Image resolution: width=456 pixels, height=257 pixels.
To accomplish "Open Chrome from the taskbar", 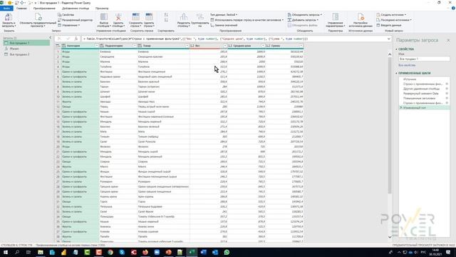I will pos(110,252).
